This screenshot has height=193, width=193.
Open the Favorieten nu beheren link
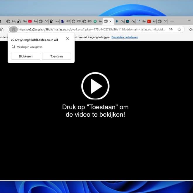pos(125,37)
